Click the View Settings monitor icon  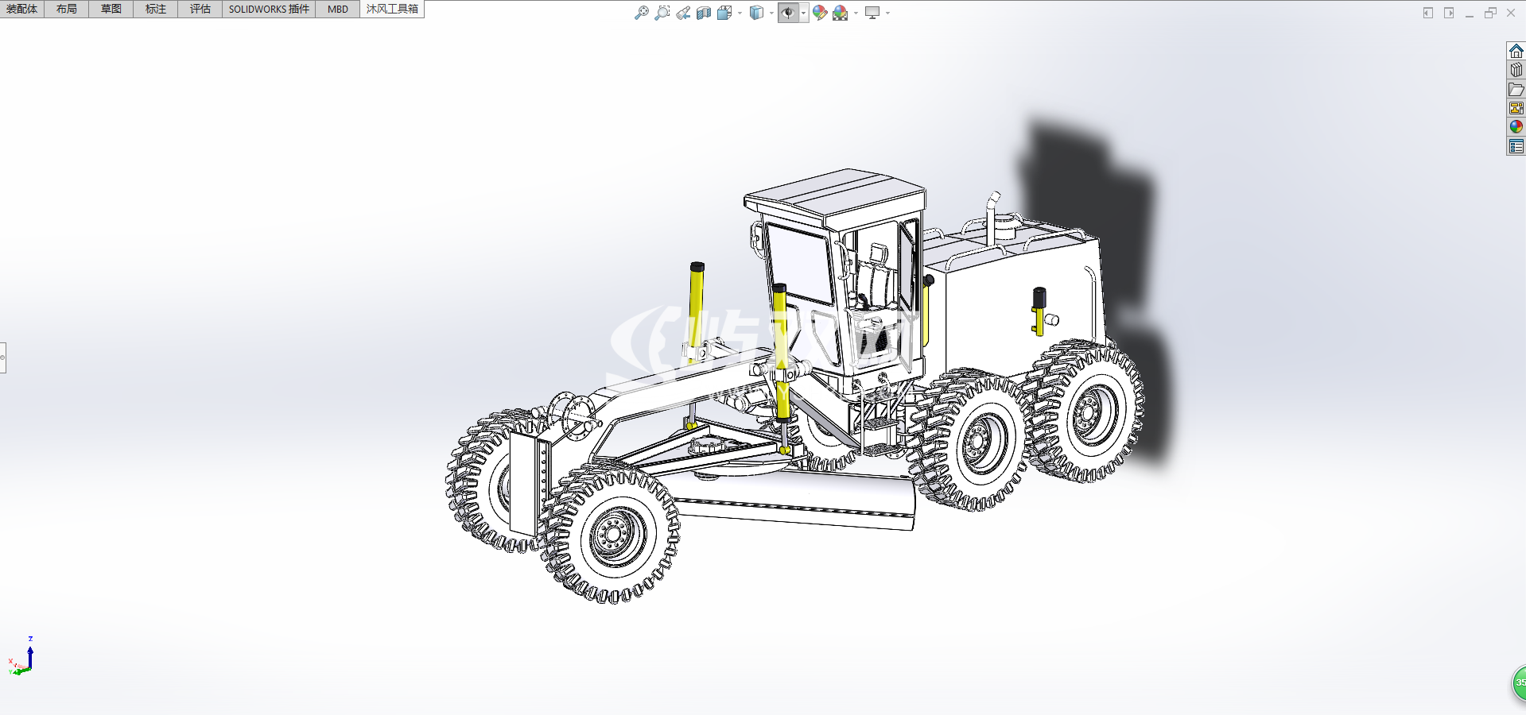point(872,13)
